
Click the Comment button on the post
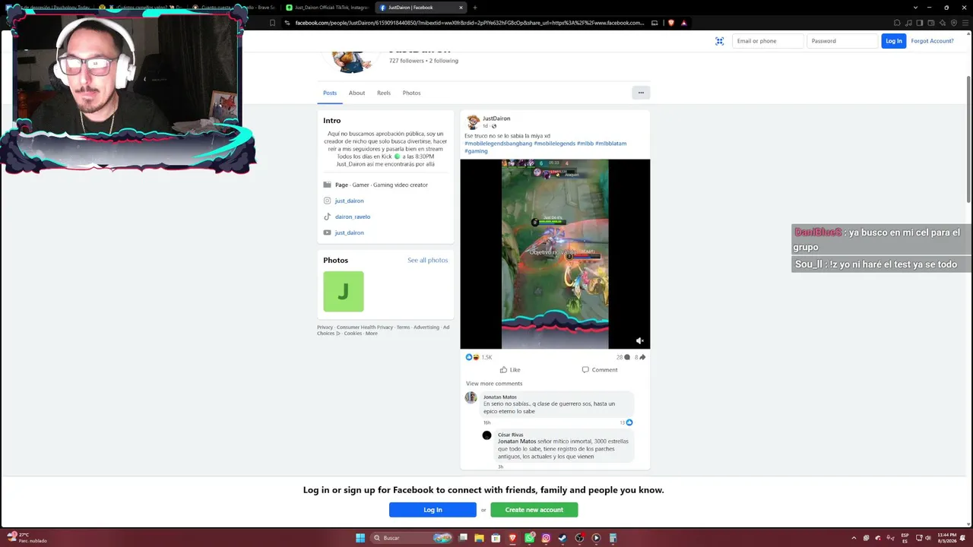coord(600,370)
